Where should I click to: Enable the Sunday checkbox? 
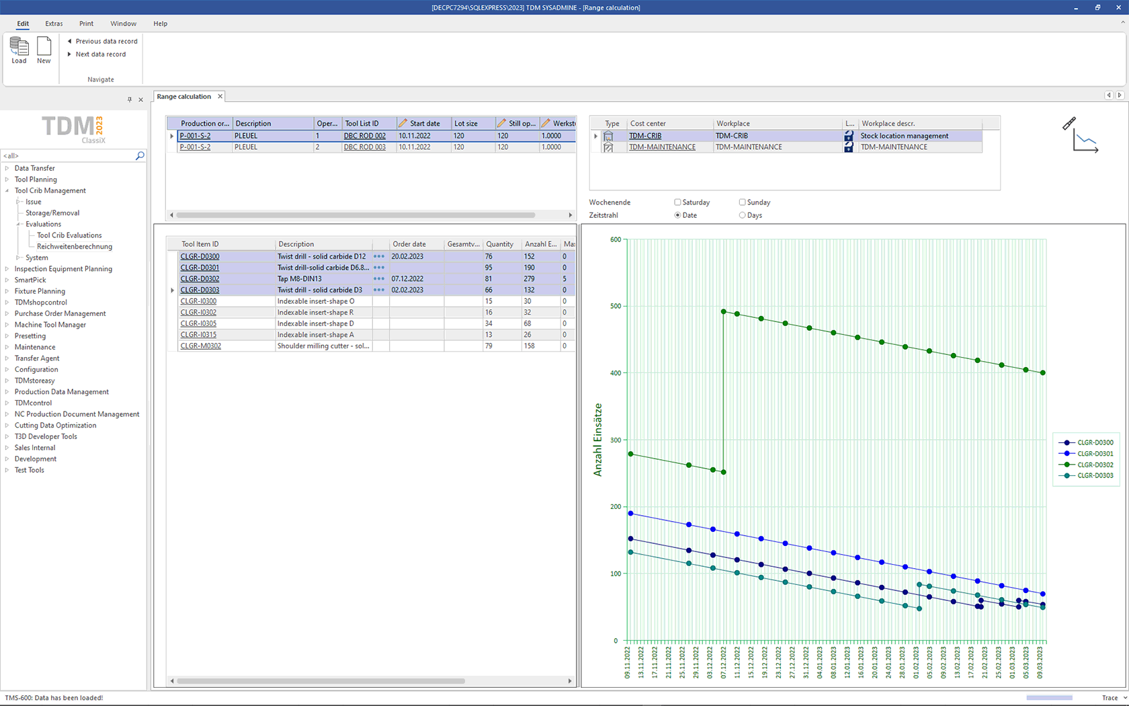742,202
